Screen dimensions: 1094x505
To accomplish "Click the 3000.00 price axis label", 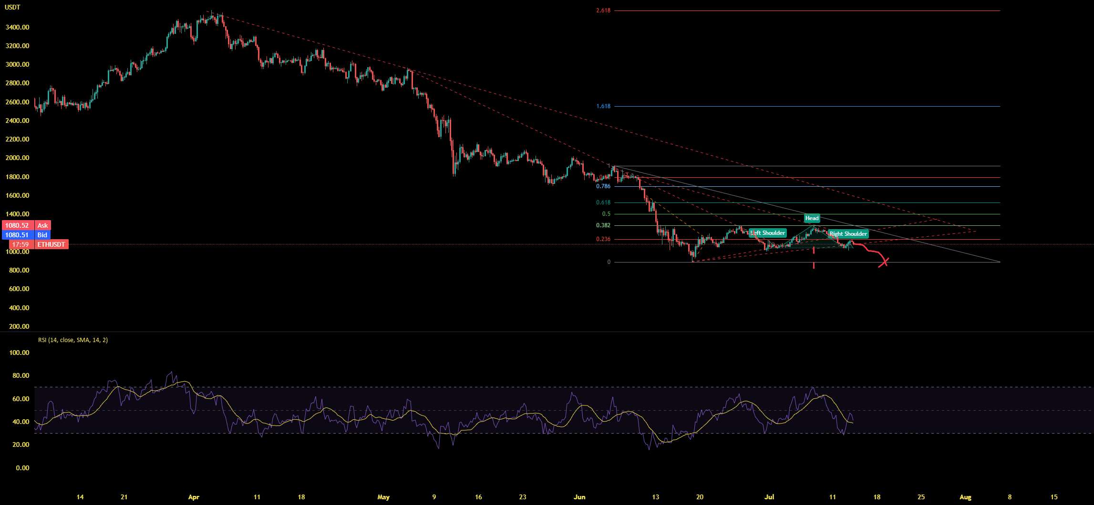I will coord(17,65).
